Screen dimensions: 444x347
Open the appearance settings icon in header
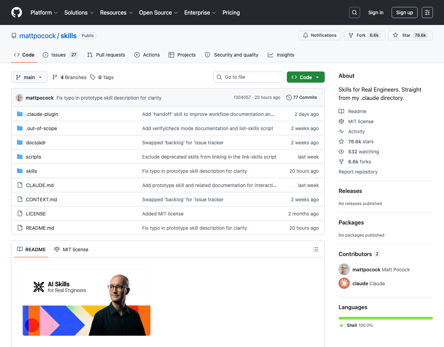point(427,12)
